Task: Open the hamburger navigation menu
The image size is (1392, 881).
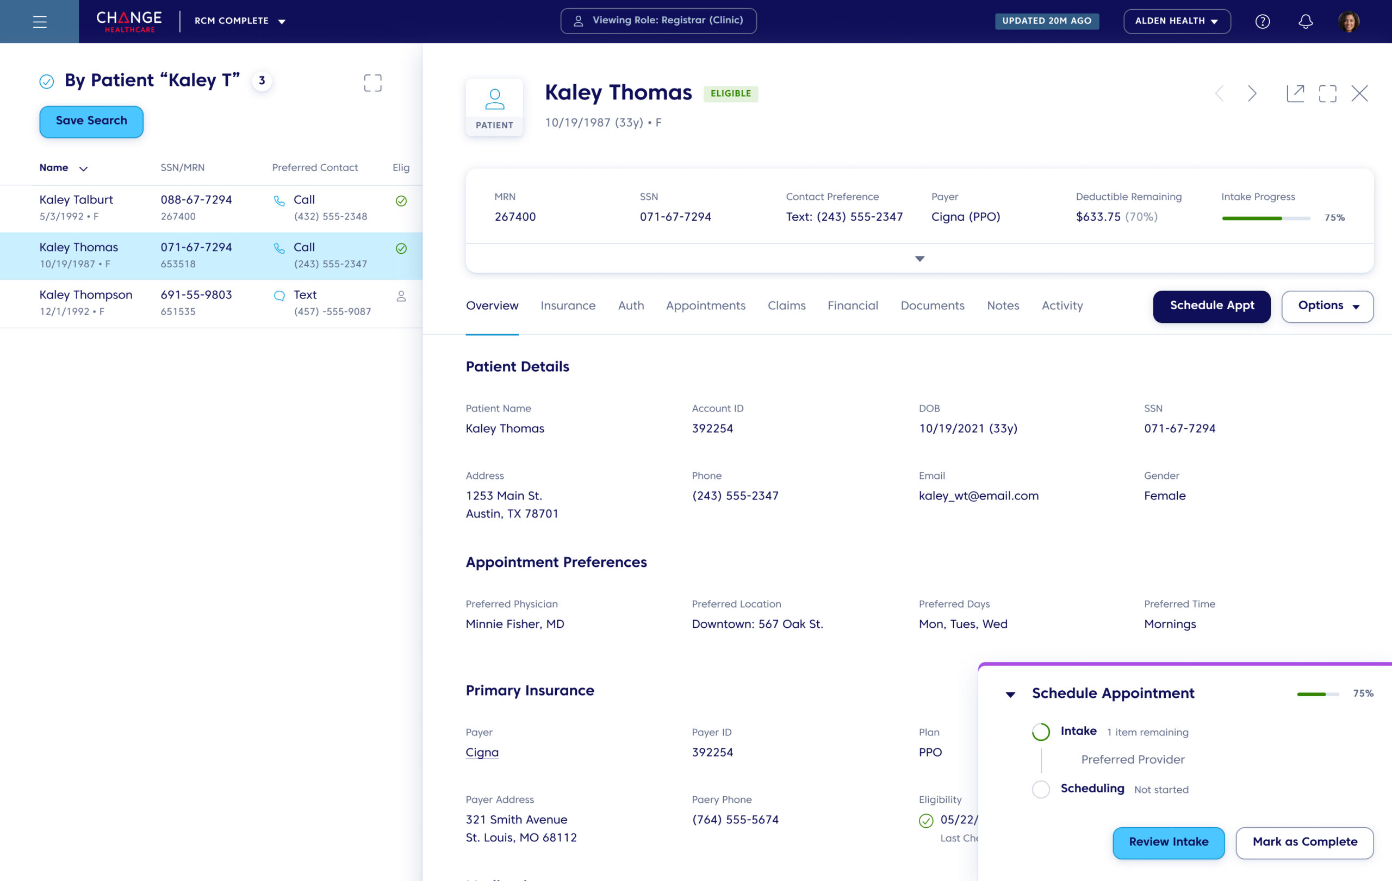Action: [39, 21]
